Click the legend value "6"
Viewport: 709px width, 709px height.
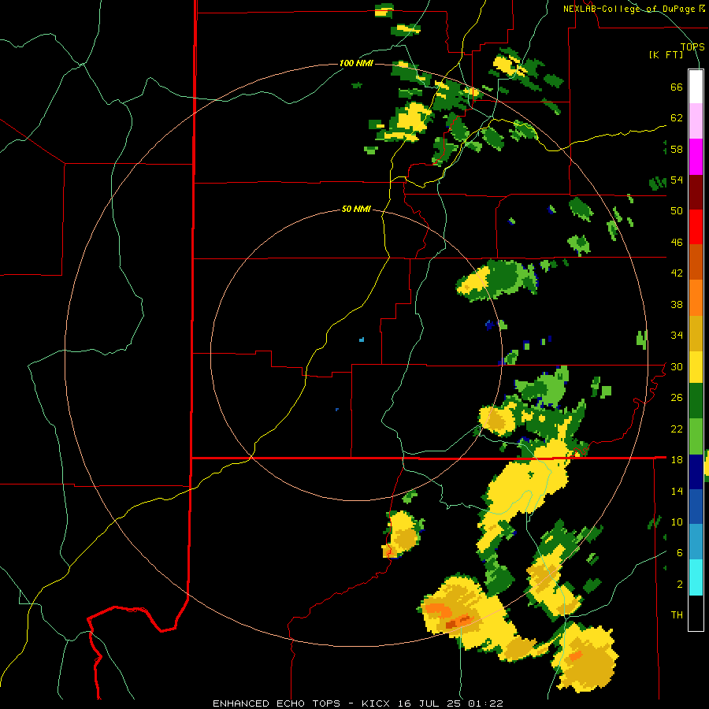tap(680, 552)
